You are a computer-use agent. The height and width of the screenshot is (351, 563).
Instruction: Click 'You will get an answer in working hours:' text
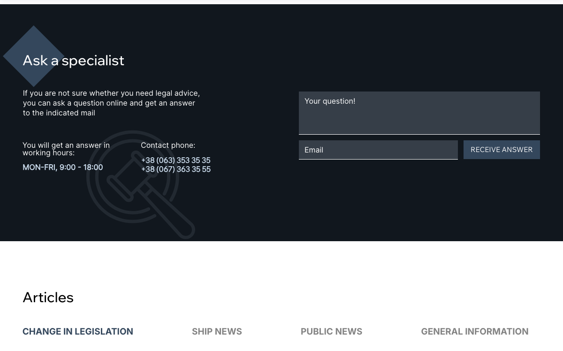(x=66, y=149)
